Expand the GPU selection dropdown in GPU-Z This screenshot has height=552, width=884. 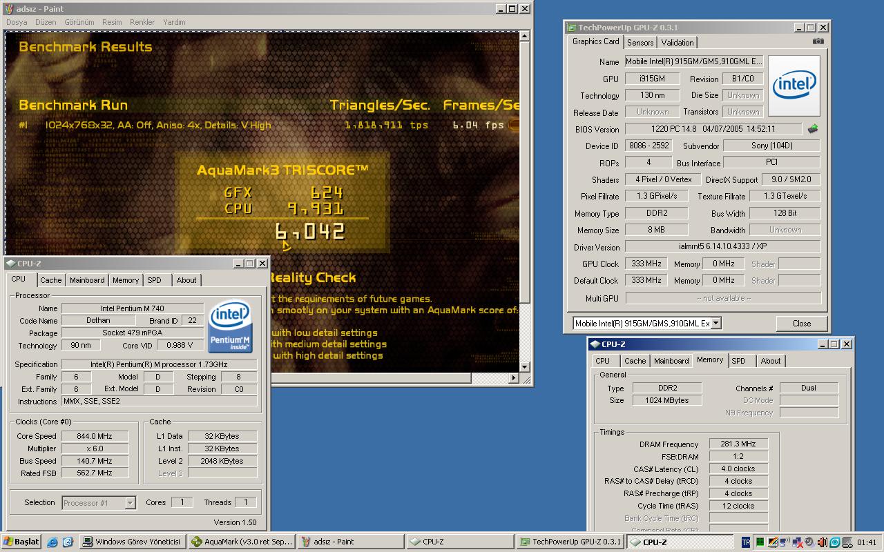(x=716, y=323)
